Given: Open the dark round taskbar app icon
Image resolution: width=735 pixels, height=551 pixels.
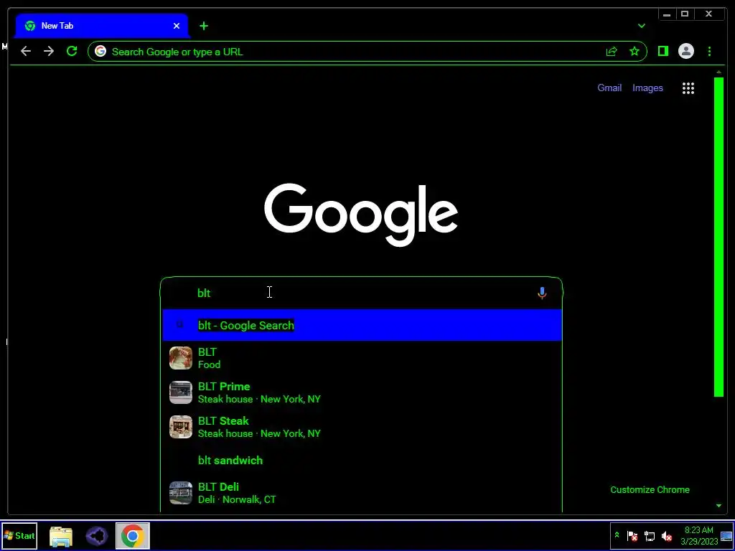Looking at the screenshot, I should coord(97,536).
